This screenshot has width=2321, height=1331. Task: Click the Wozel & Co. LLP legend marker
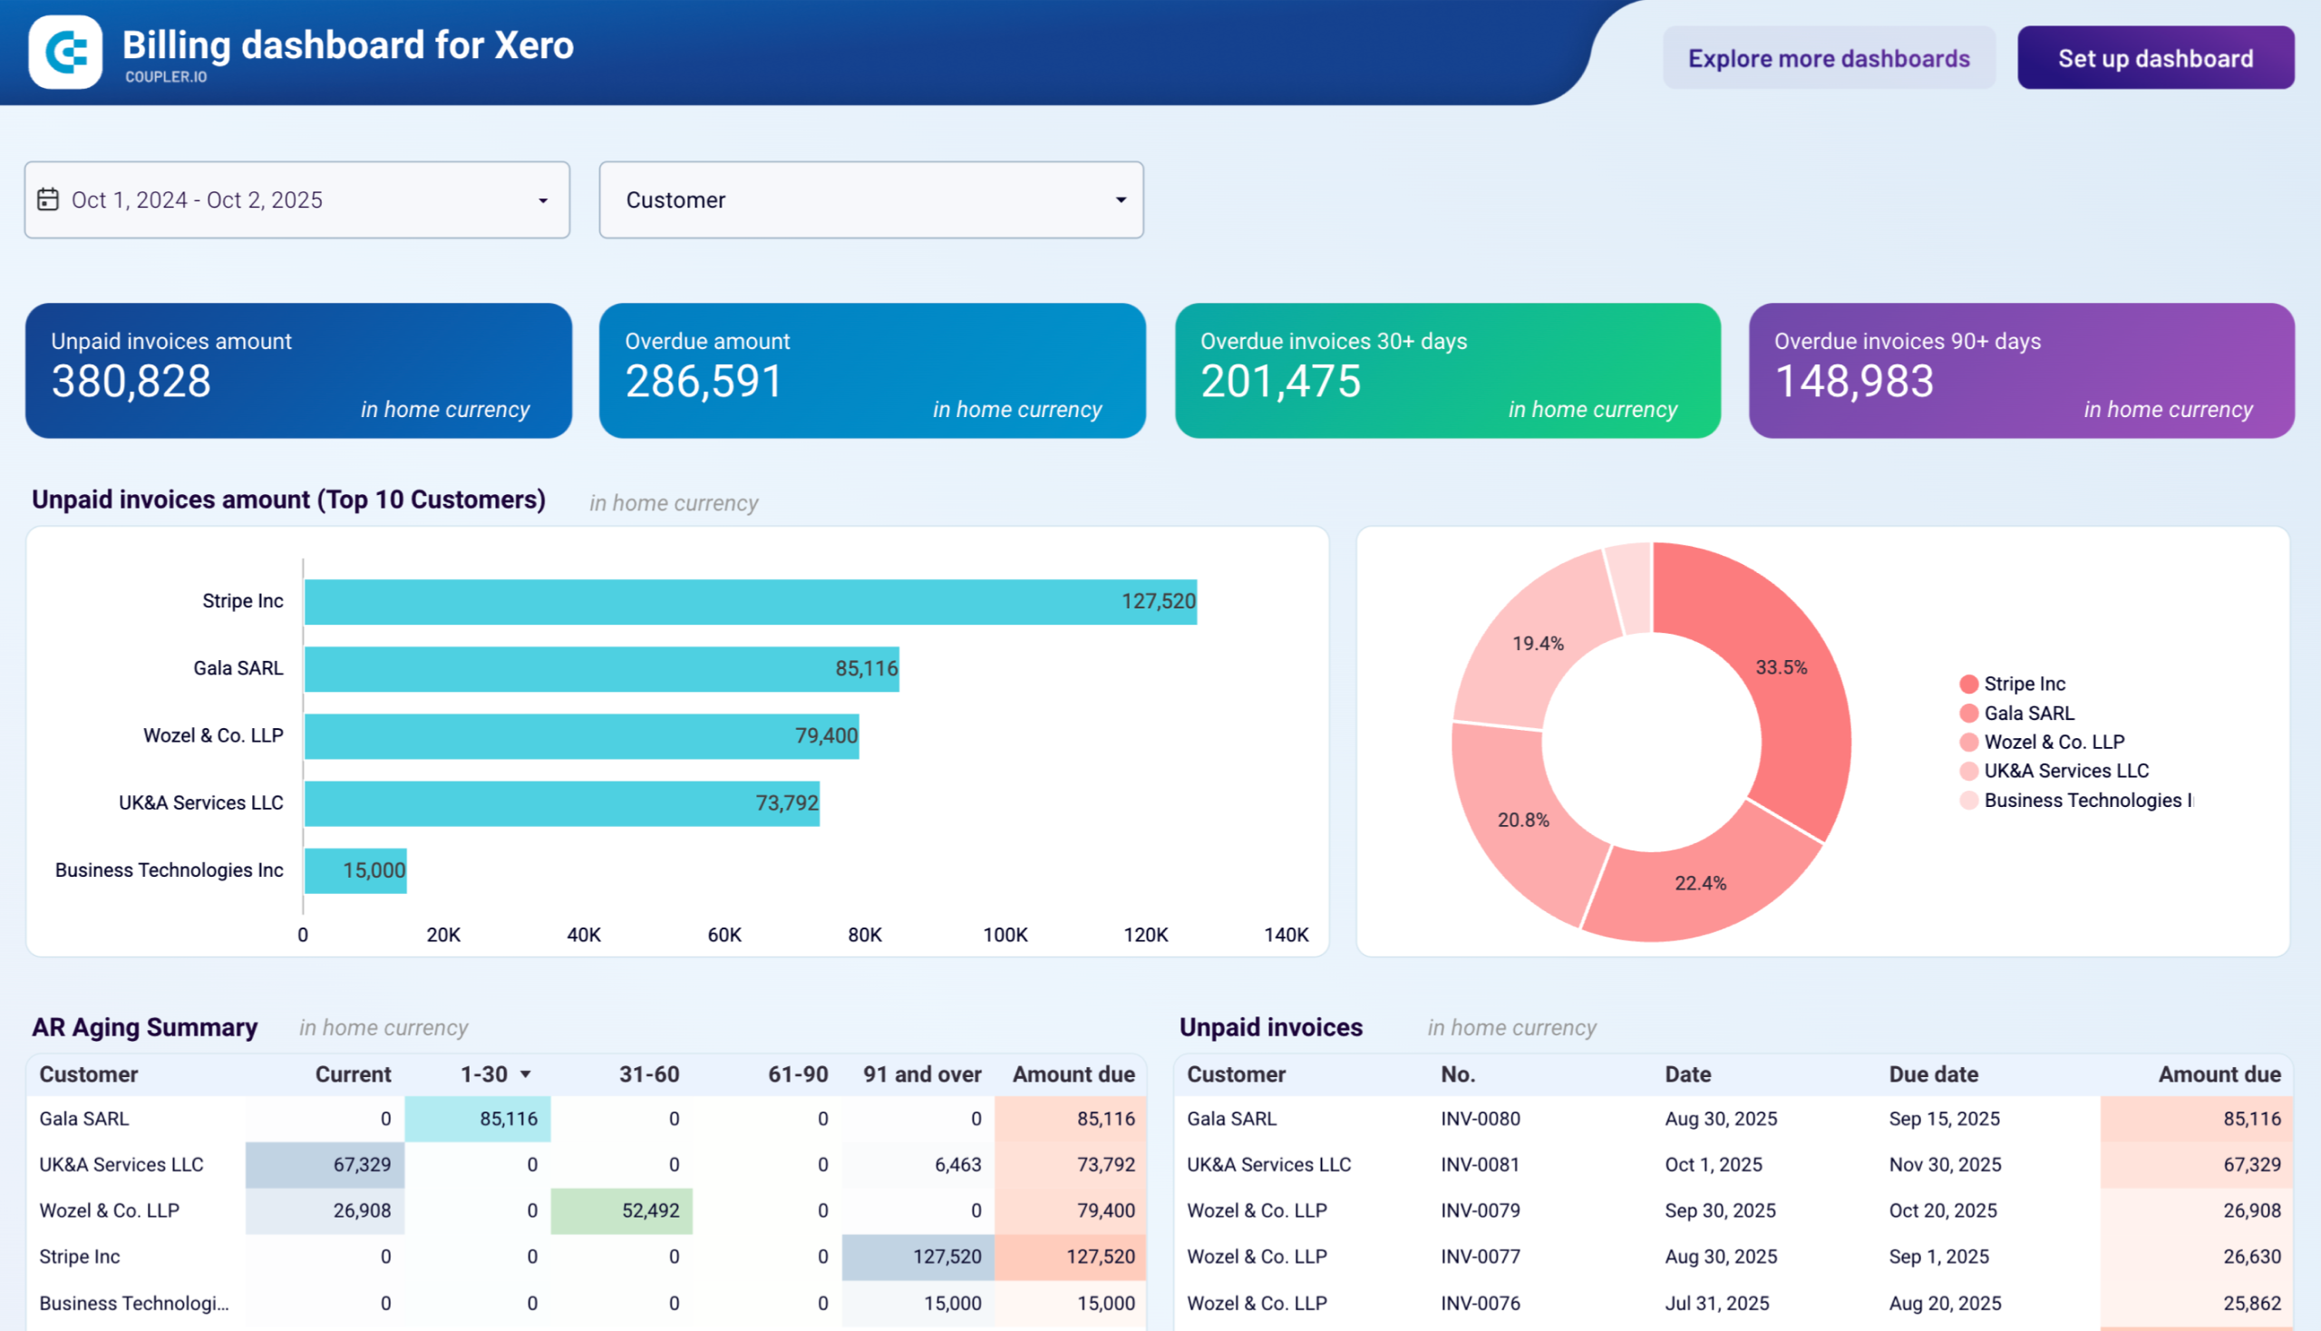1969,742
